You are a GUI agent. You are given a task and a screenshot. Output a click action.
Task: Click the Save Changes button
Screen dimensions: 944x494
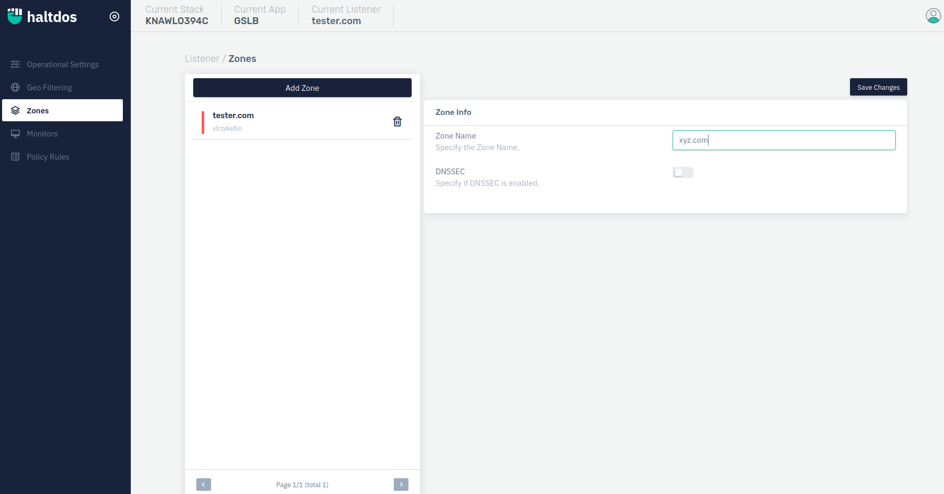click(x=878, y=87)
